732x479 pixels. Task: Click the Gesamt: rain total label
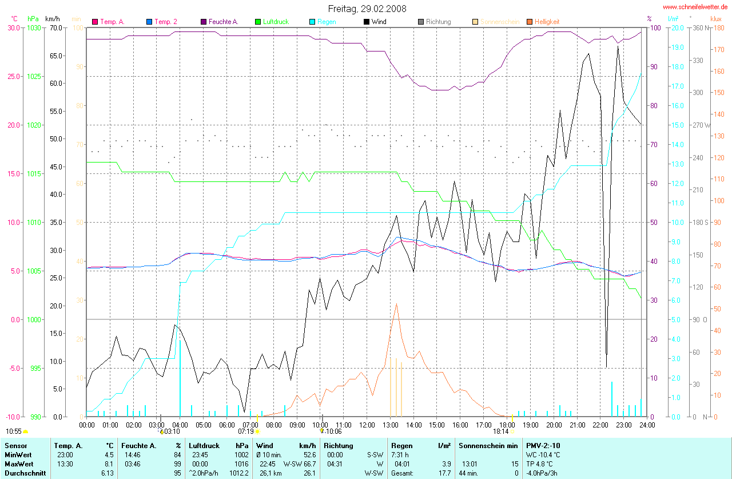403,473
